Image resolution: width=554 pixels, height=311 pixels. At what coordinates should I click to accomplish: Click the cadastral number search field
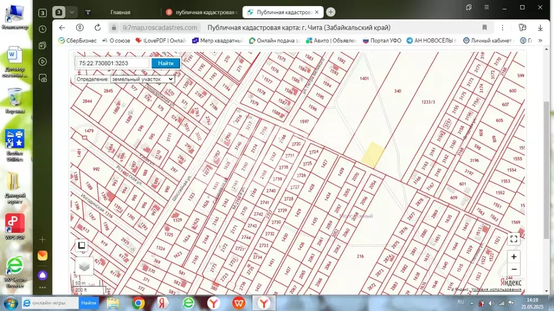pyautogui.click(x=113, y=63)
